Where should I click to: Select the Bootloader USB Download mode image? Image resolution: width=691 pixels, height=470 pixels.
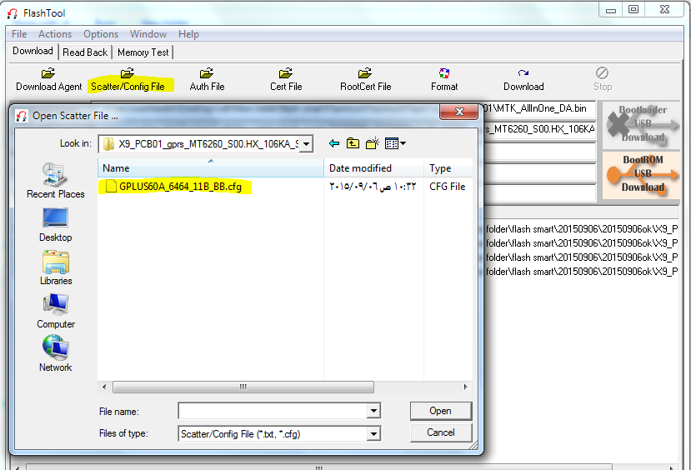(x=642, y=125)
